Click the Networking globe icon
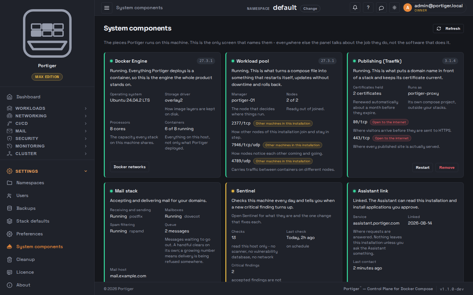This screenshot has height=295, width=473. click(x=10, y=116)
